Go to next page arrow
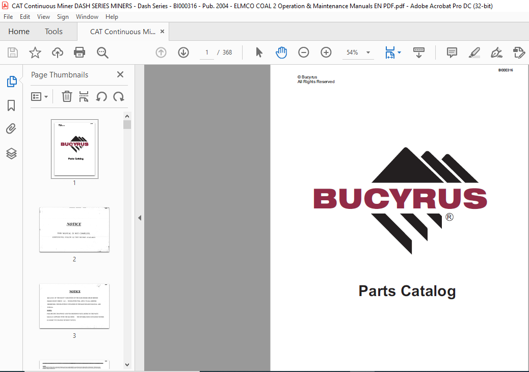 pyautogui.click(x=183, y=52)
